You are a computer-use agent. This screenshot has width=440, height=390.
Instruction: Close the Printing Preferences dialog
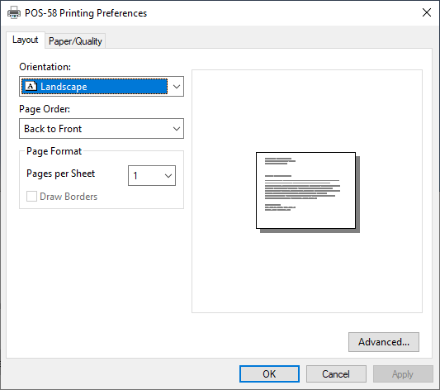click(x=427, y=12)
